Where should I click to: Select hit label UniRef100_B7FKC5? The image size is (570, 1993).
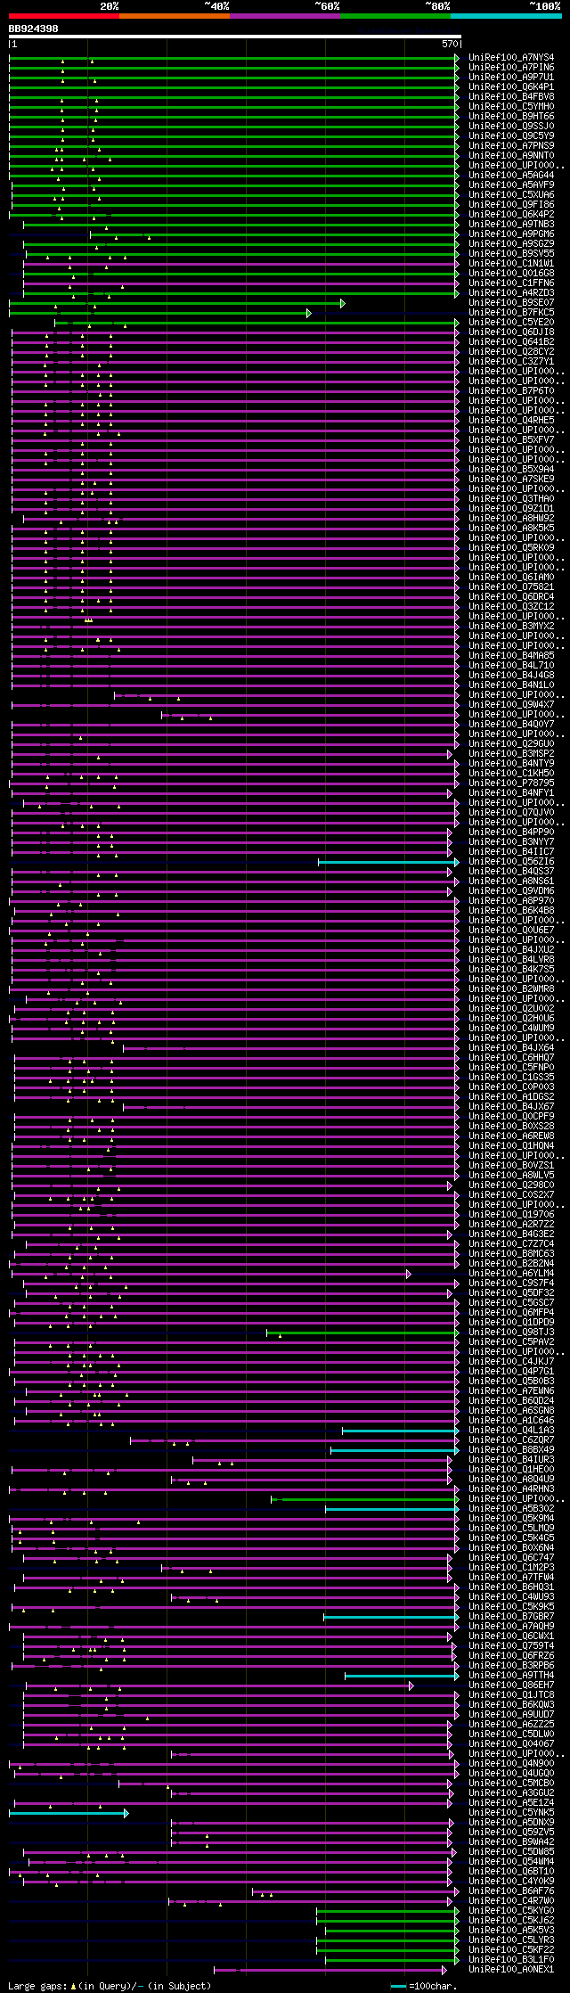[511, 313]
